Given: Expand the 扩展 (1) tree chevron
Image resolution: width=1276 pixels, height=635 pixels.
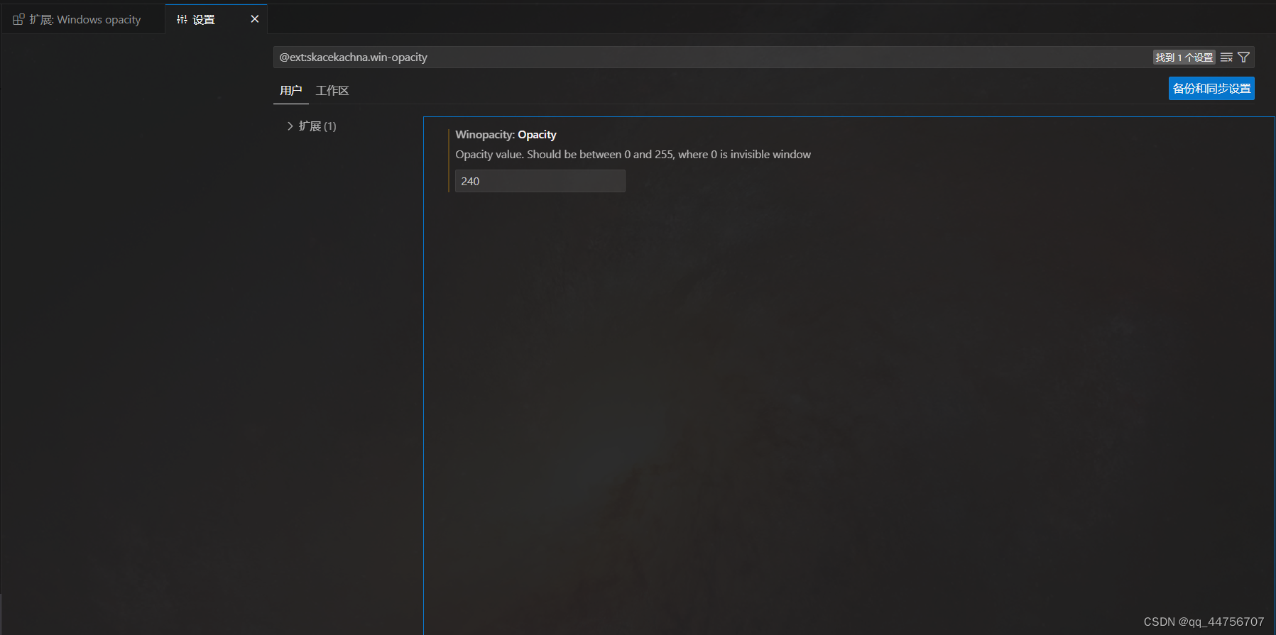Looking at the screenshot, I should pyautogui.click(x=290, y=126).
